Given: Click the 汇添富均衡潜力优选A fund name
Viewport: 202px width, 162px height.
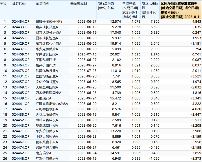Looking at the screenshot, I should pos(52,104).
